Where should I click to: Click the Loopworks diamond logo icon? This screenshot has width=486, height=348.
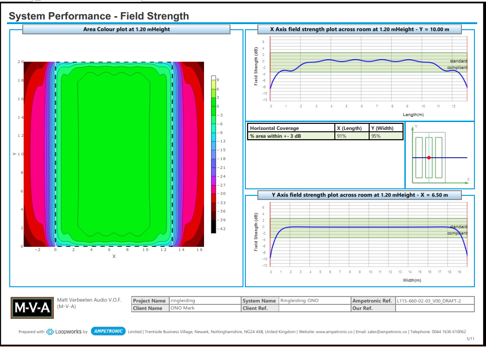(x=50, y=331)
